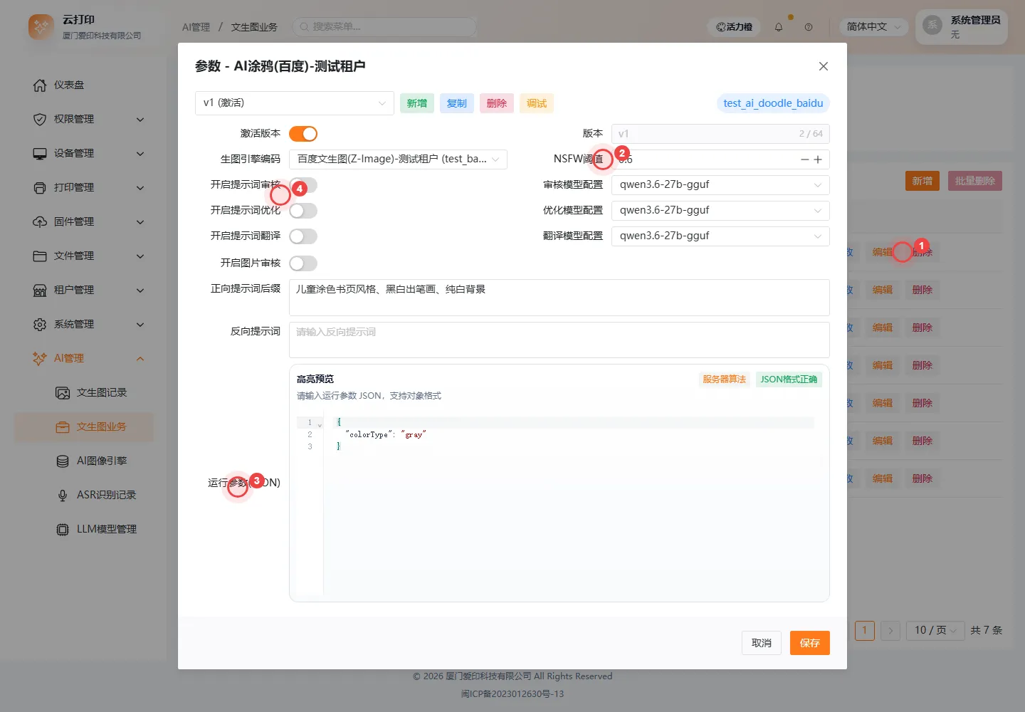Viewport: 1025px width, 712px height.
Task: Click the notification bell icon
Action: [x=779, y=27]
